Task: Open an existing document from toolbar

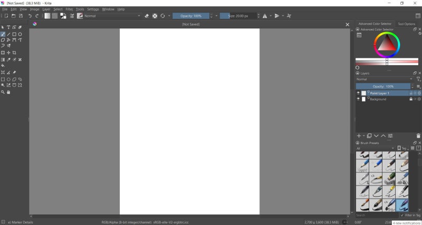Action: 14,16
